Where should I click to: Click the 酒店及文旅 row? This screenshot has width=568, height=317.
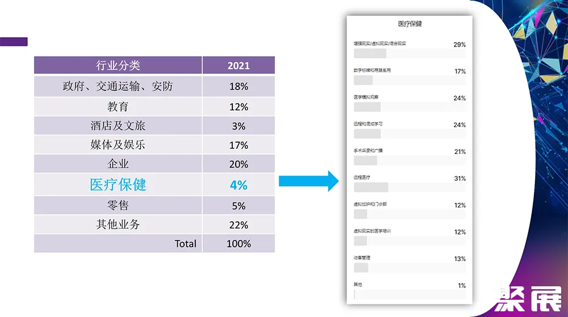point(118,126)
